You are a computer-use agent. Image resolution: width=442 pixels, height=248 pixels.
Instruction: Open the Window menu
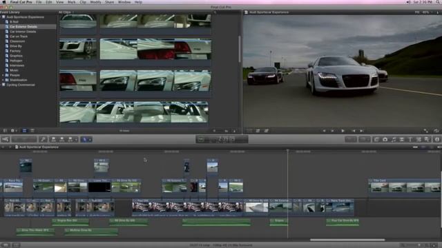tap(124, 2)
